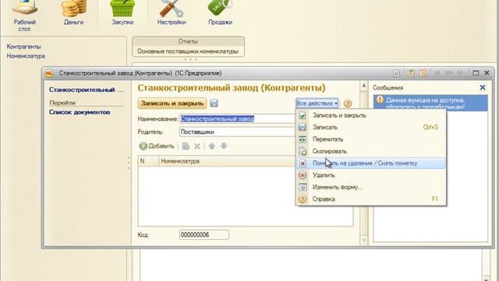Click the M- button in title bar
499x281 pixels.
coord(461,73)
